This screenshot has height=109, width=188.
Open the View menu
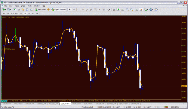[11, 6]
